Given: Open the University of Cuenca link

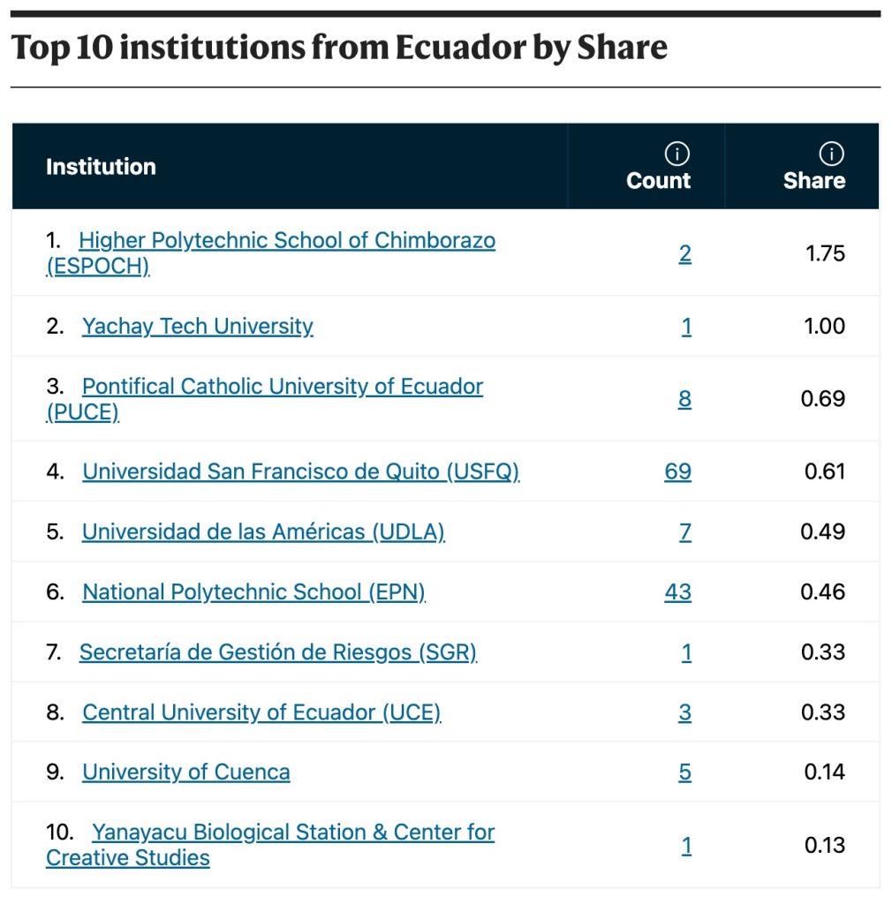Looking at the screenshot, I should tap(185, 772).
